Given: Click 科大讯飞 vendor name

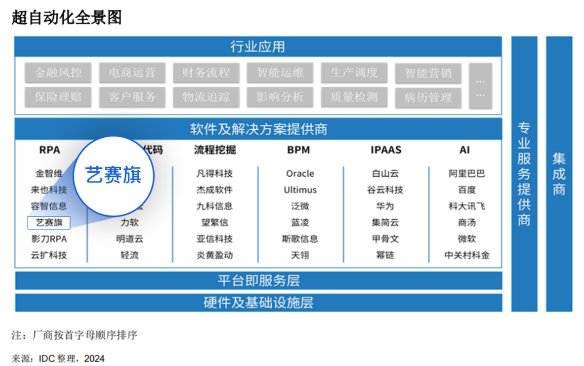Looking at the screenshot, I should [467, 206].
